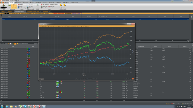This screenshot has width=193, height=108.
Task: Click the Clear Filters icon
Action: (51, 6)
